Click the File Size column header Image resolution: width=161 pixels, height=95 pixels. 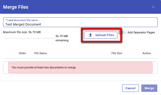[x=117, y=53]
